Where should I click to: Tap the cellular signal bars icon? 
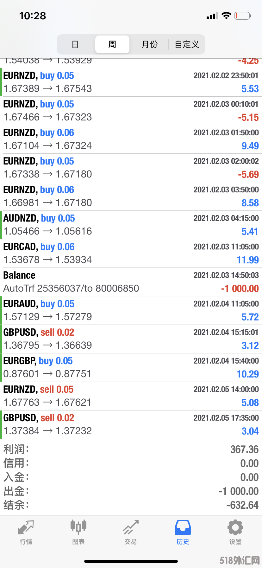[212, 16]
